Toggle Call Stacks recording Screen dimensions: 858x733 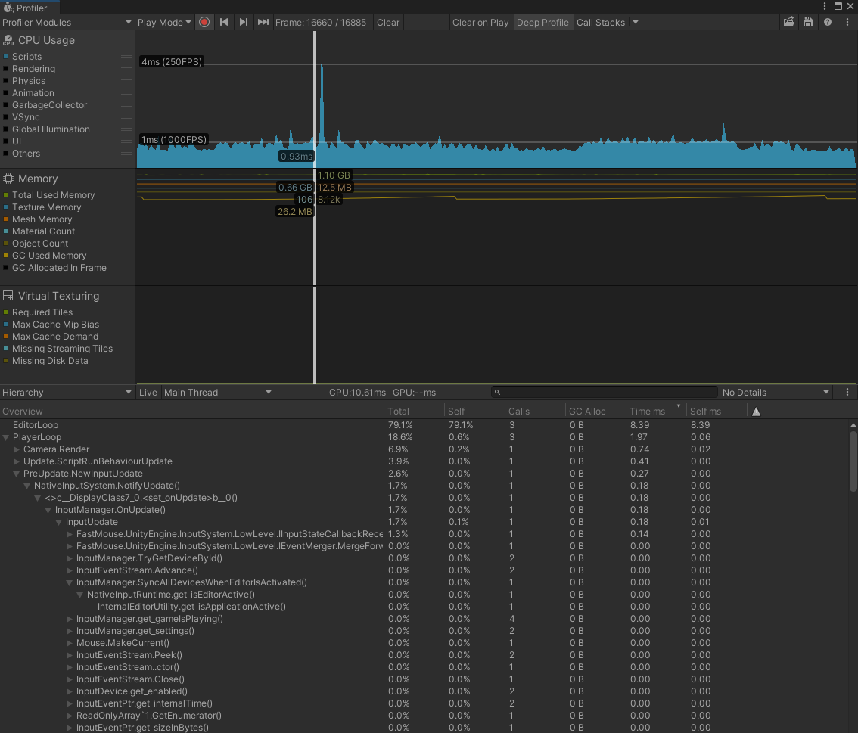point(600,22)
